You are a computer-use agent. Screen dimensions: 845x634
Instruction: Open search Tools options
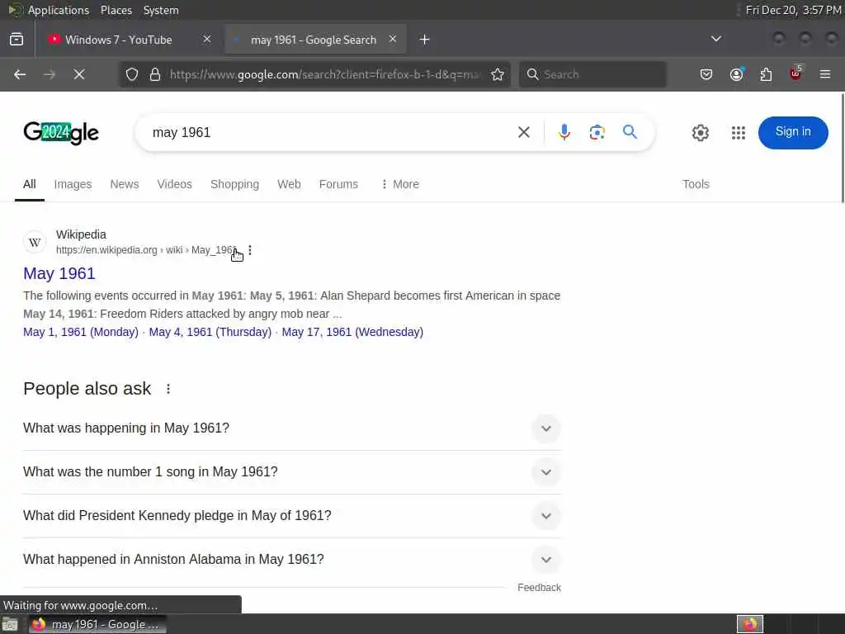click(x=696, y=184)
